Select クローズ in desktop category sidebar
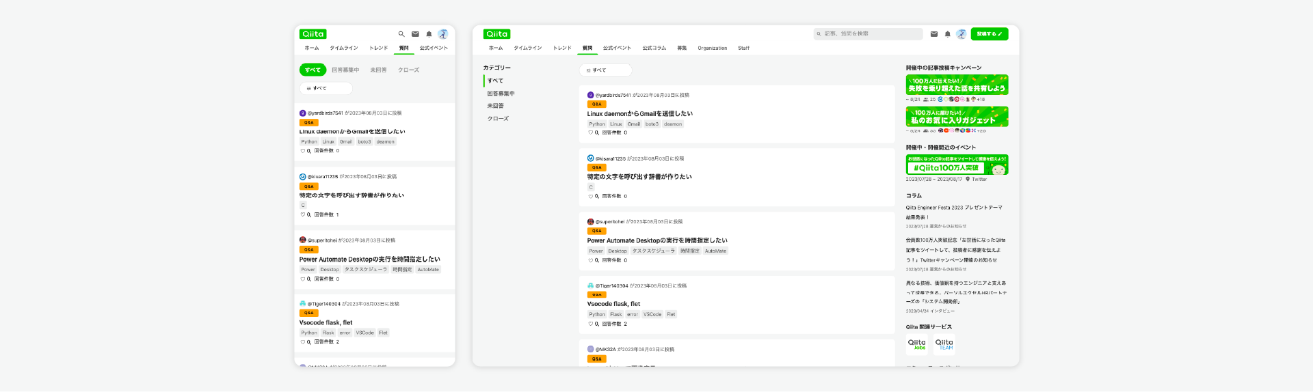 coord(498,118)
